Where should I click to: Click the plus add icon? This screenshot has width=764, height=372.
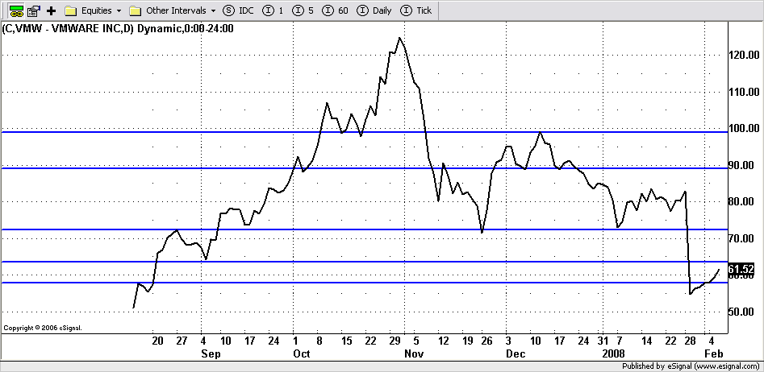tap(51, 10)
